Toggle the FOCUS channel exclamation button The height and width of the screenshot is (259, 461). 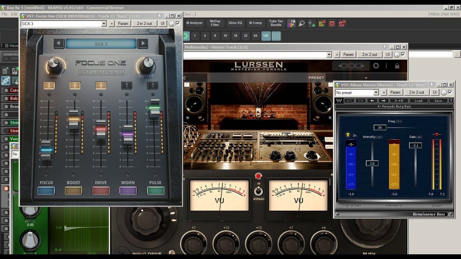[49, 85]
